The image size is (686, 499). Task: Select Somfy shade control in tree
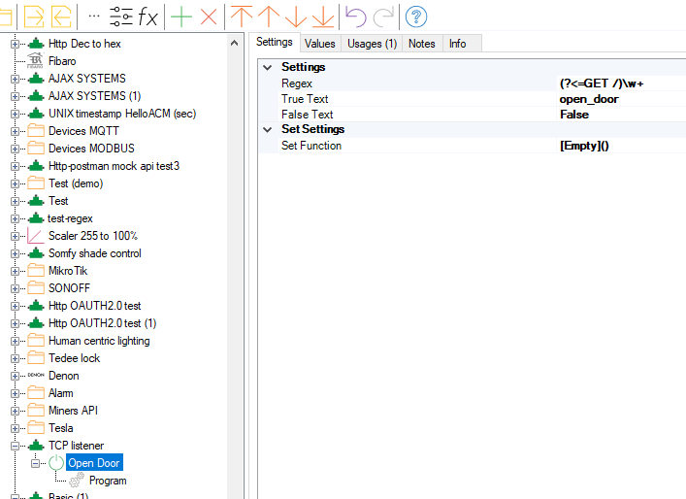pos(94,253)
